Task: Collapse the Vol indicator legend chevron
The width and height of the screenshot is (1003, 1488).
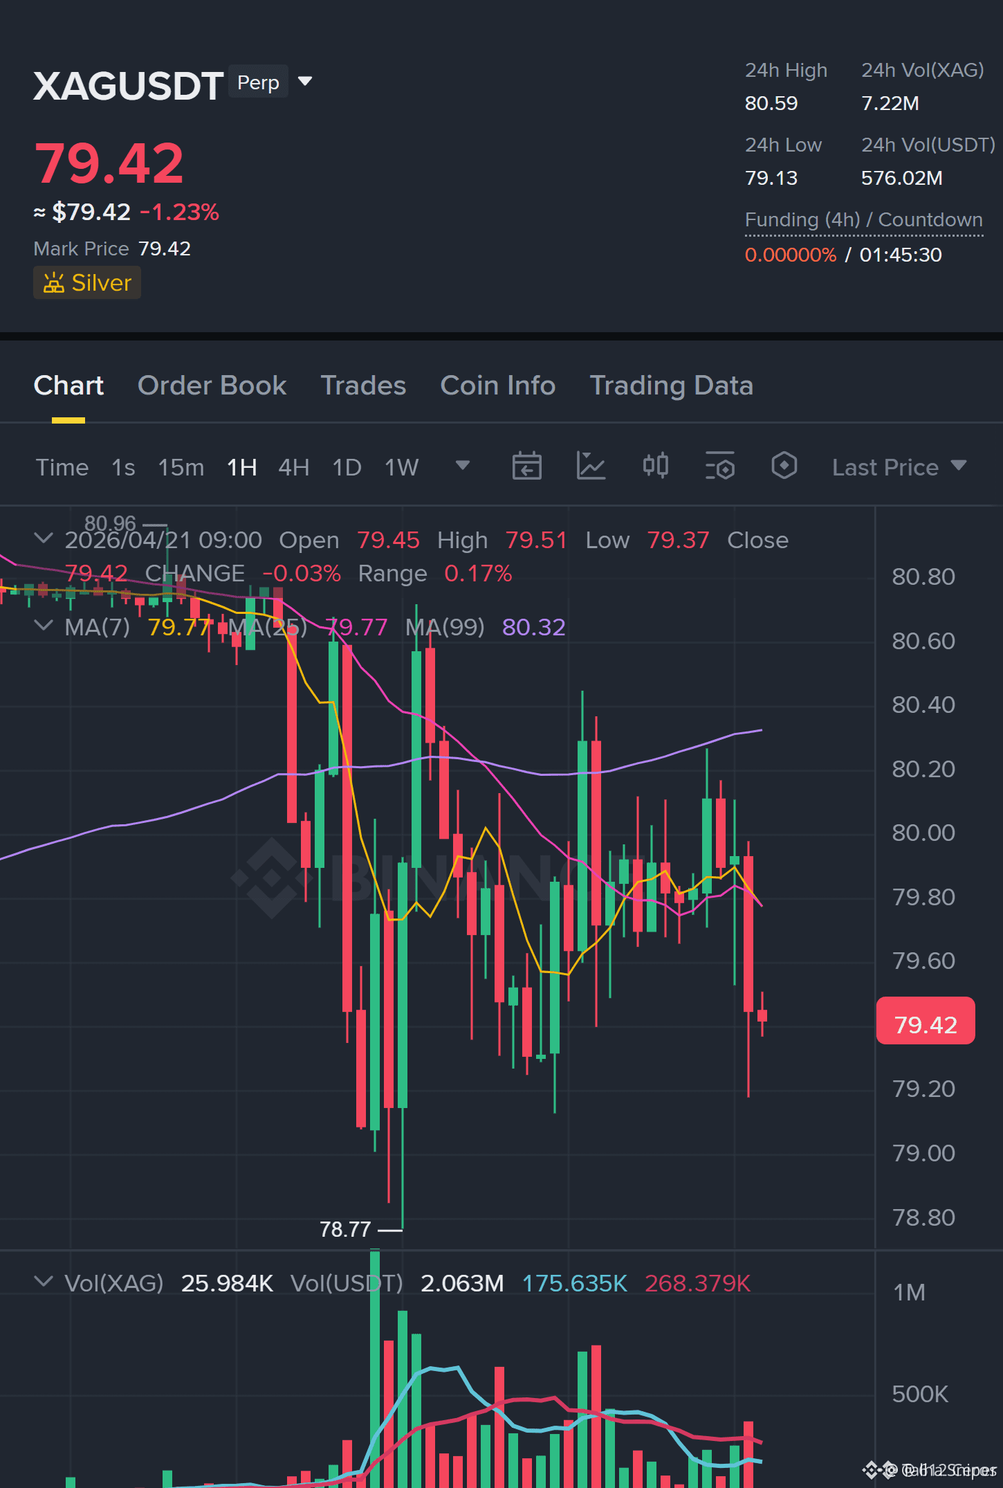Action: click(x=44, y=1282)
